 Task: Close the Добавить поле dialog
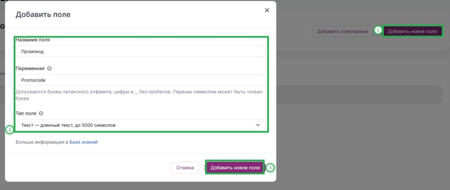[x=267, y=11]
